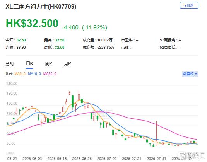Expand the 前复权 adjustment dropdown

pos(190,74)
